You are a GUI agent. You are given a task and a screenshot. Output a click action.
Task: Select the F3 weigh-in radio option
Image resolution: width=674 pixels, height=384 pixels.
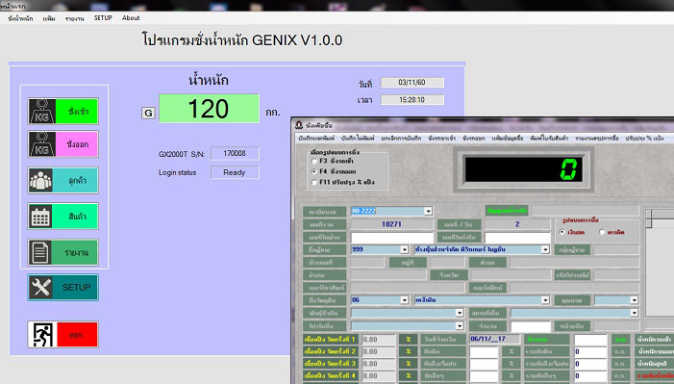click(314, 161)
